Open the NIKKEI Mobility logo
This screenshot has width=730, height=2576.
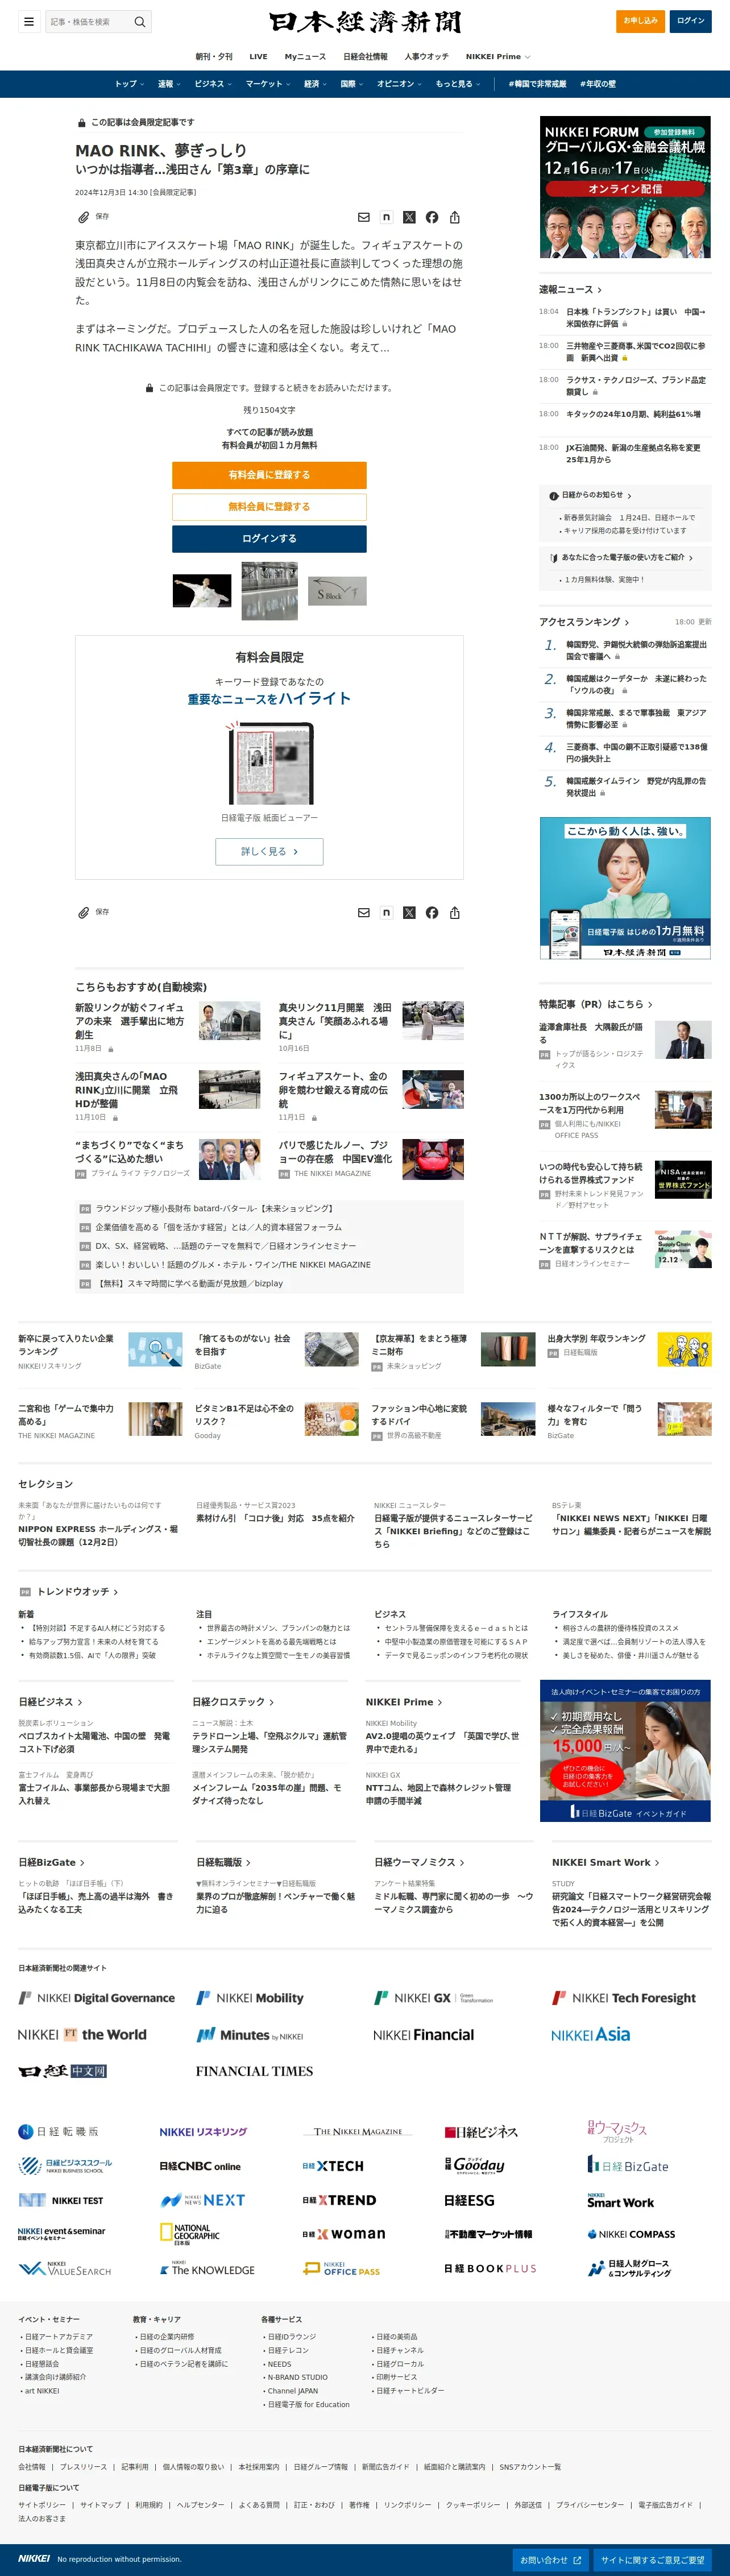[250, 1997]
